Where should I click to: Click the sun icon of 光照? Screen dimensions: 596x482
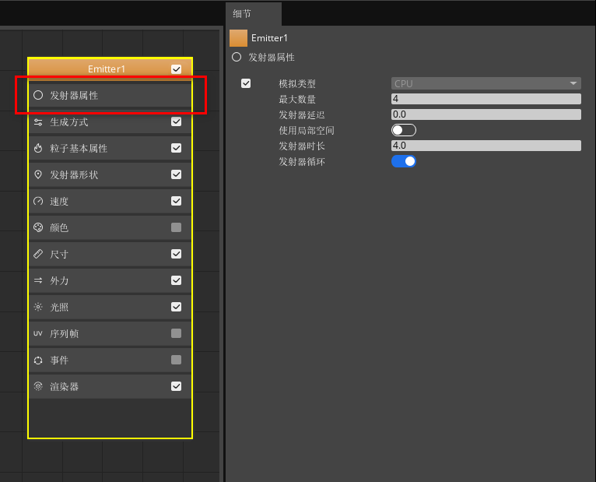pos(38,307)
